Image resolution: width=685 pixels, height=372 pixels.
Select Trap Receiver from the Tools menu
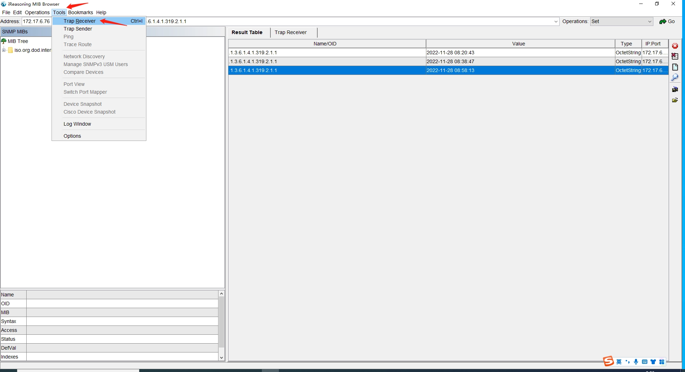click(80, 21)
